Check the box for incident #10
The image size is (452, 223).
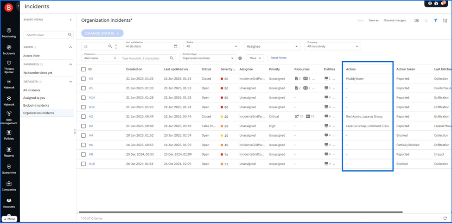(83, 164)
